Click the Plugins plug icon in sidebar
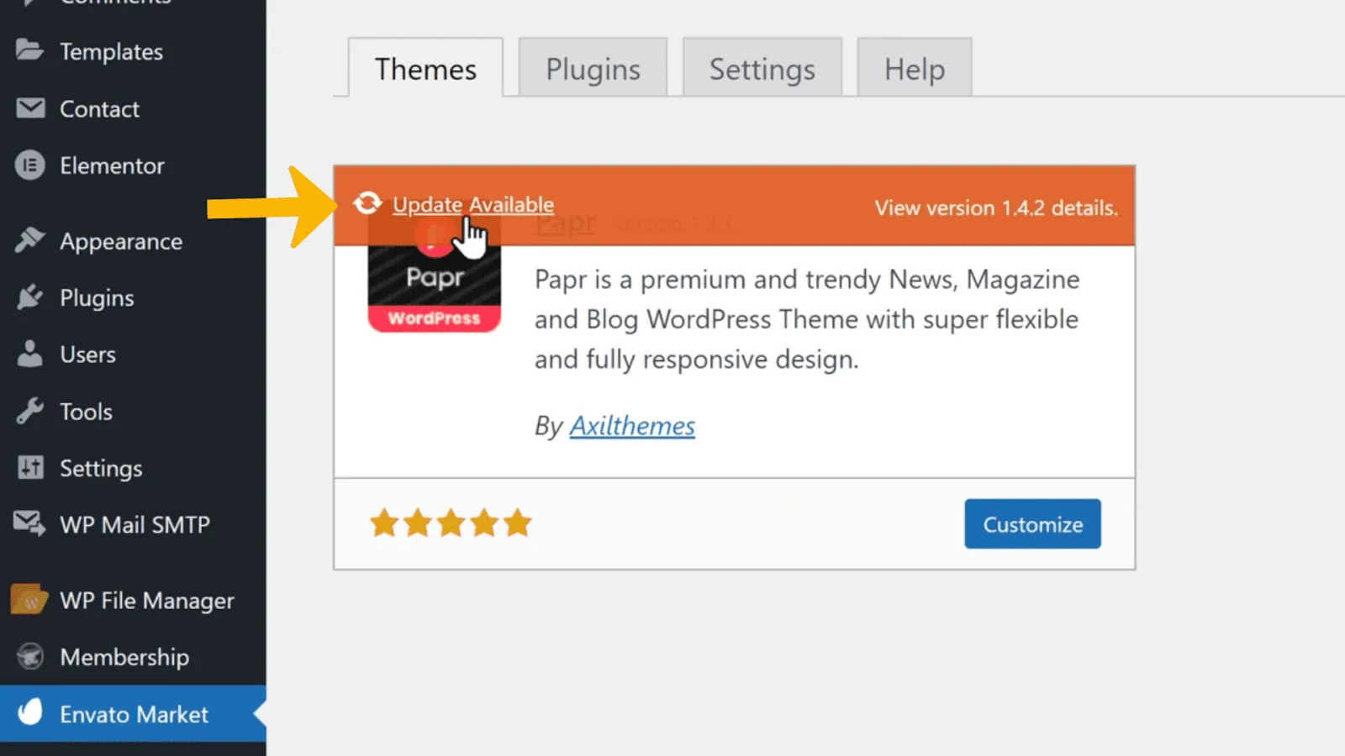 (30, 297)
